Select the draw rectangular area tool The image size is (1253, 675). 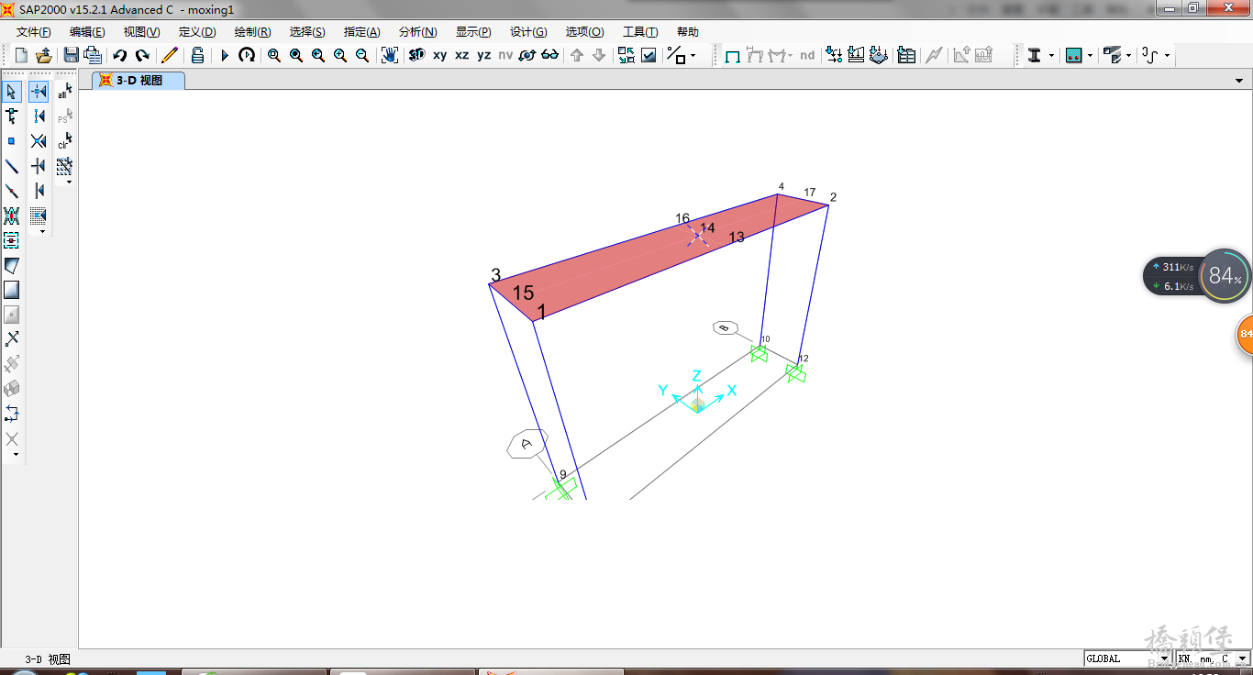point(12,290)
